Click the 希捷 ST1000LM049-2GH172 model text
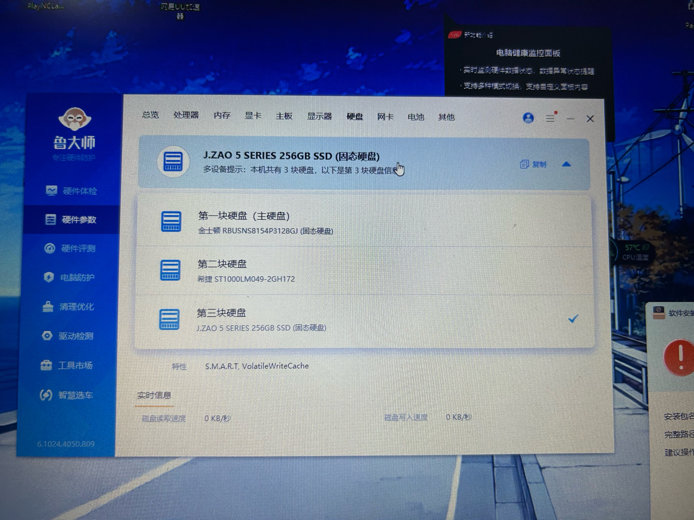 pyautogui.click(x=246, y=279)
